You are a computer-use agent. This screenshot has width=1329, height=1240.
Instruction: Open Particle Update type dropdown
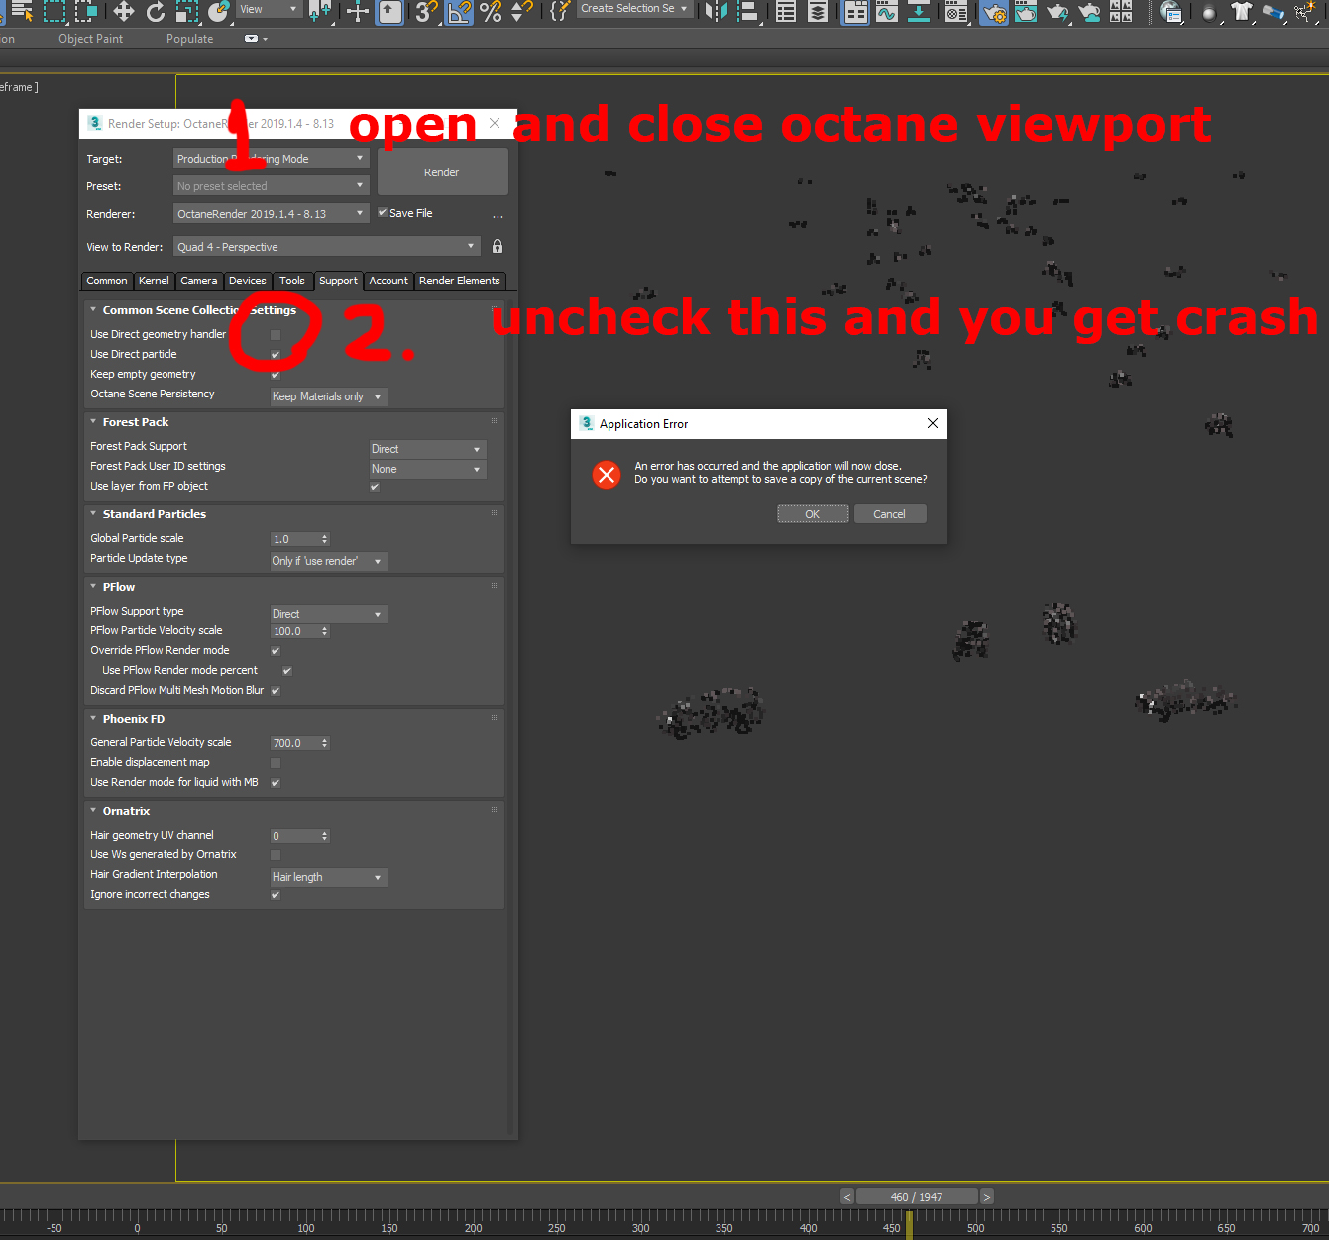point(328,561)
